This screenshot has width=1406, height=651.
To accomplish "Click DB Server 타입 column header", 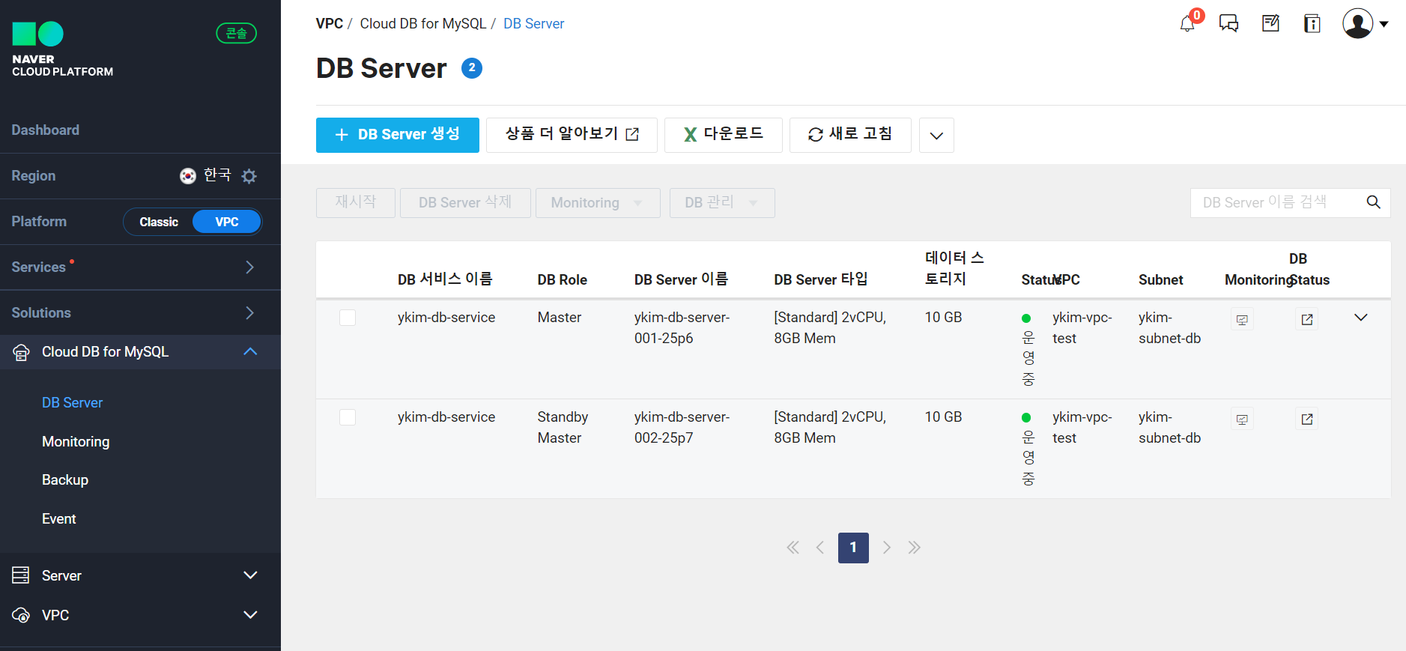I will (821, 279).
